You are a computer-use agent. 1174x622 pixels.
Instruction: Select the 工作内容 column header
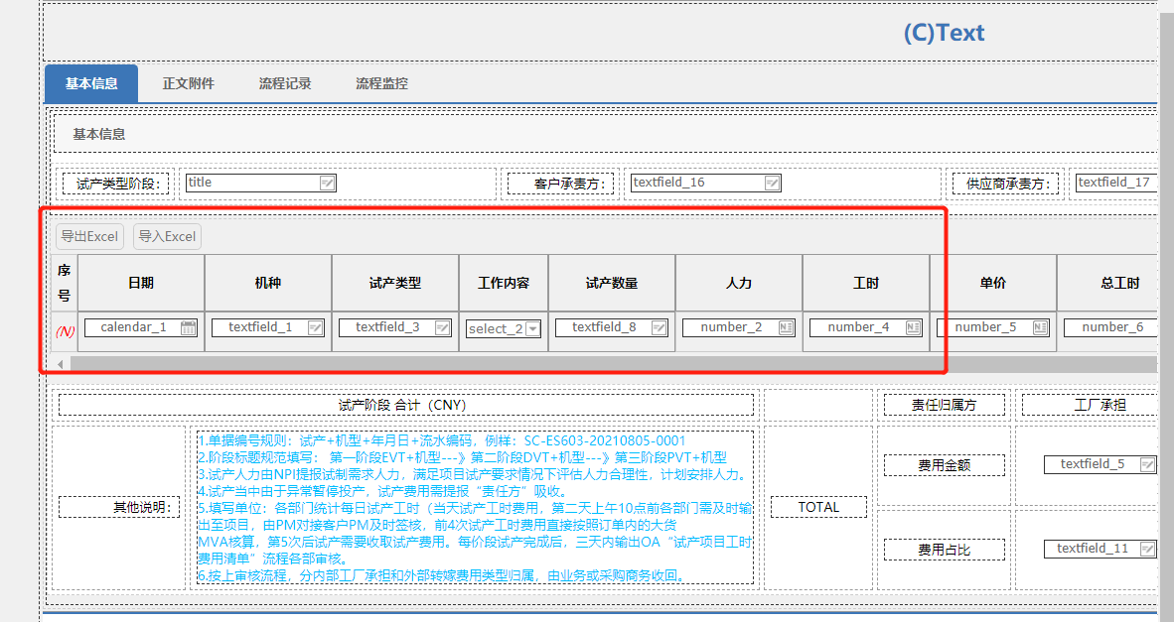coord(504,283)
